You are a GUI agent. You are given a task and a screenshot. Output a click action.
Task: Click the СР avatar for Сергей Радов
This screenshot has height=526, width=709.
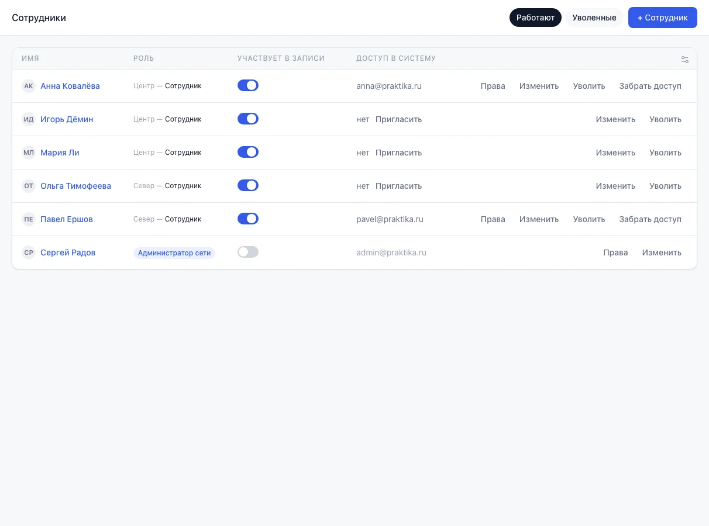29,252
